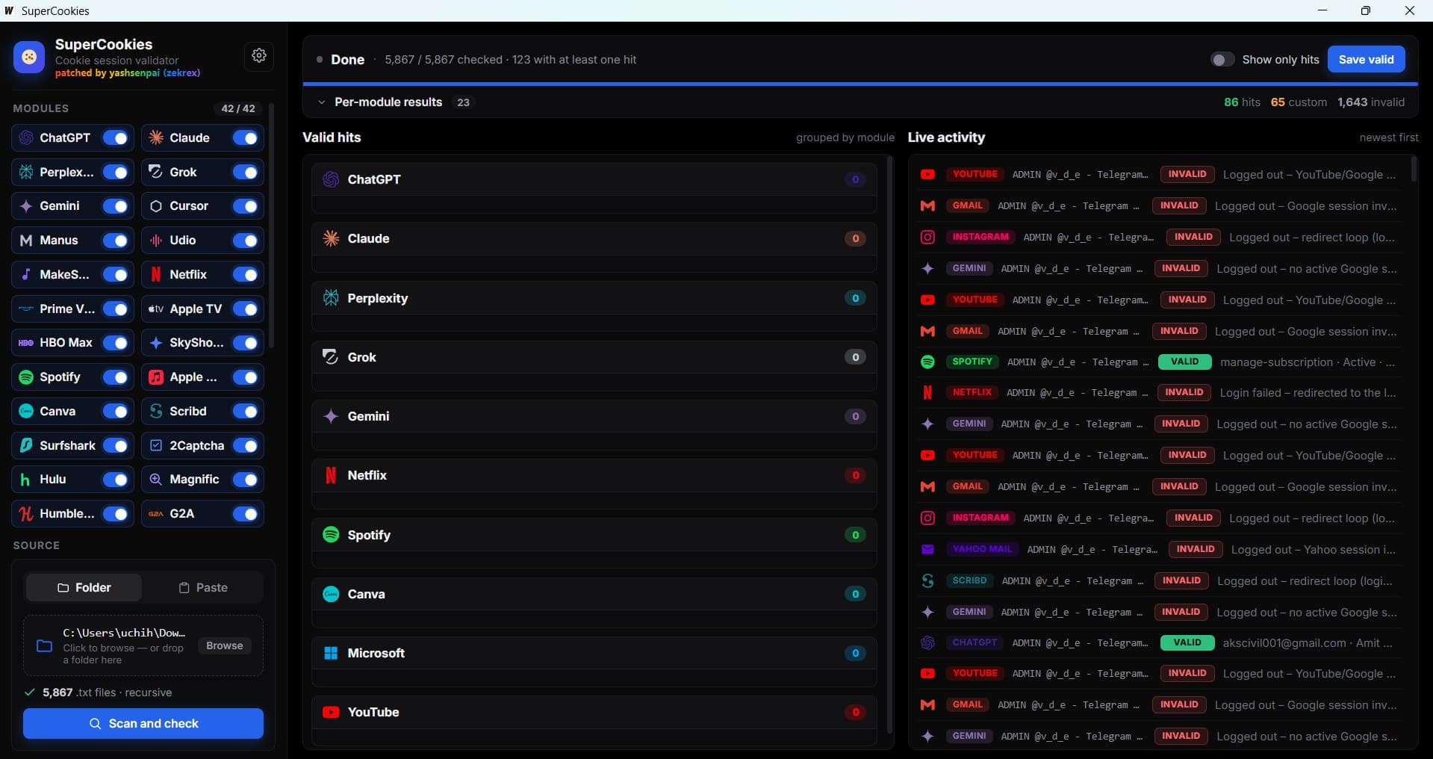The height and width of the screenshot is (759, 1433).
Task: Click the '42 / 42' modules counter
Action: 238,108
